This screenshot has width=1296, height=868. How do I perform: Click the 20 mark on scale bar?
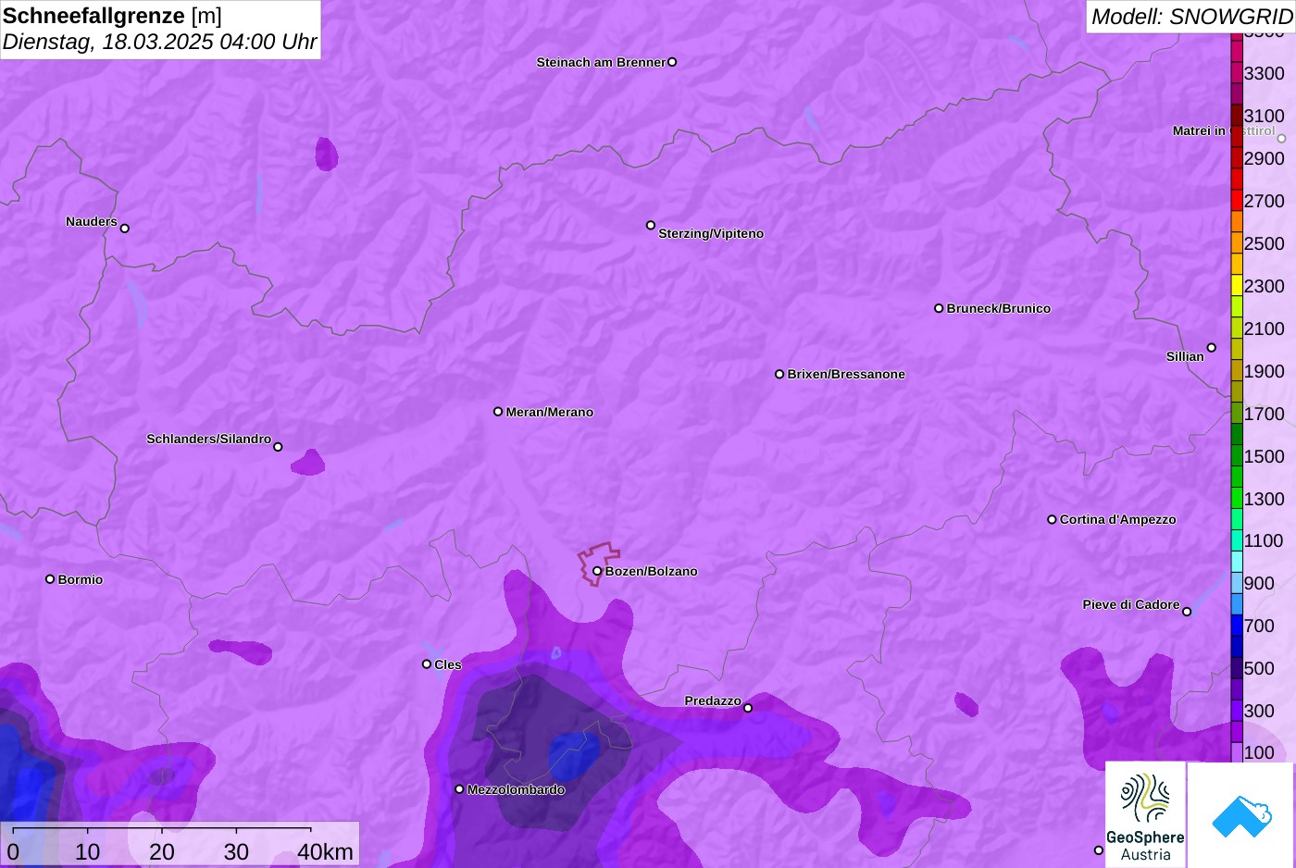pyautogui.click(x=162, y=851)
